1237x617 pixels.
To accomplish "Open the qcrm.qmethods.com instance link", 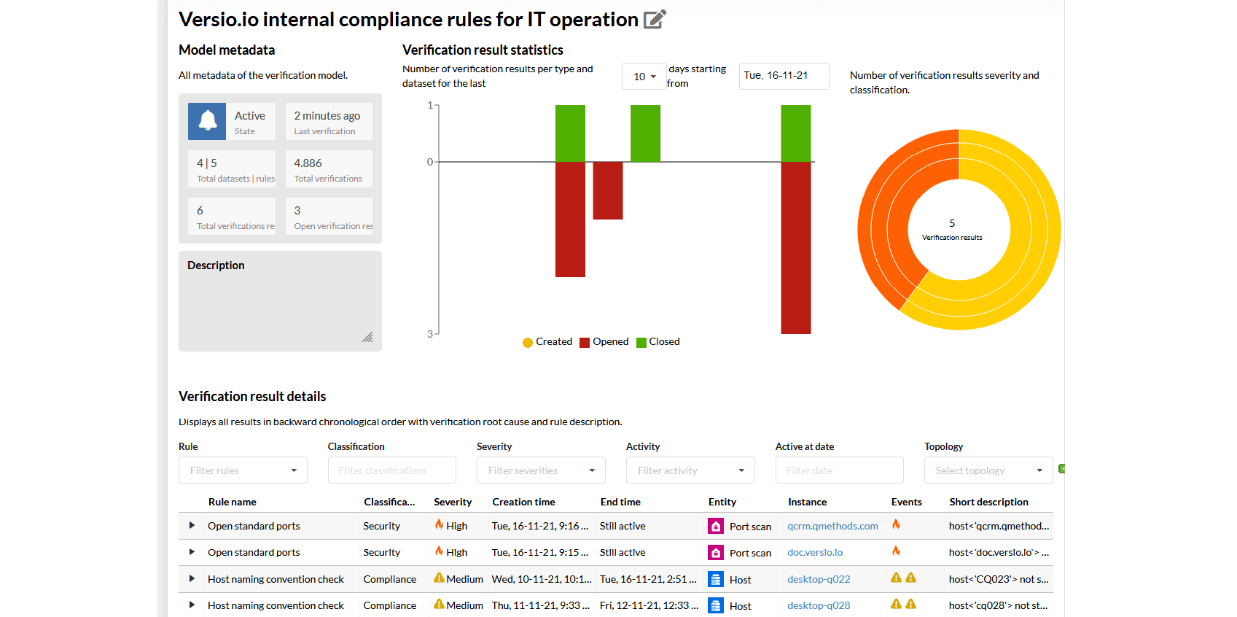I will pos(832,527).
